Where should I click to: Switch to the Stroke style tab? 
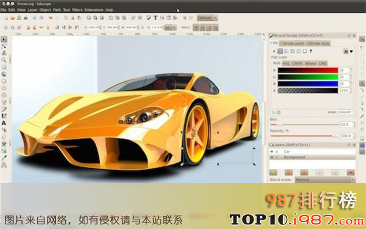[x=318, y=43]
